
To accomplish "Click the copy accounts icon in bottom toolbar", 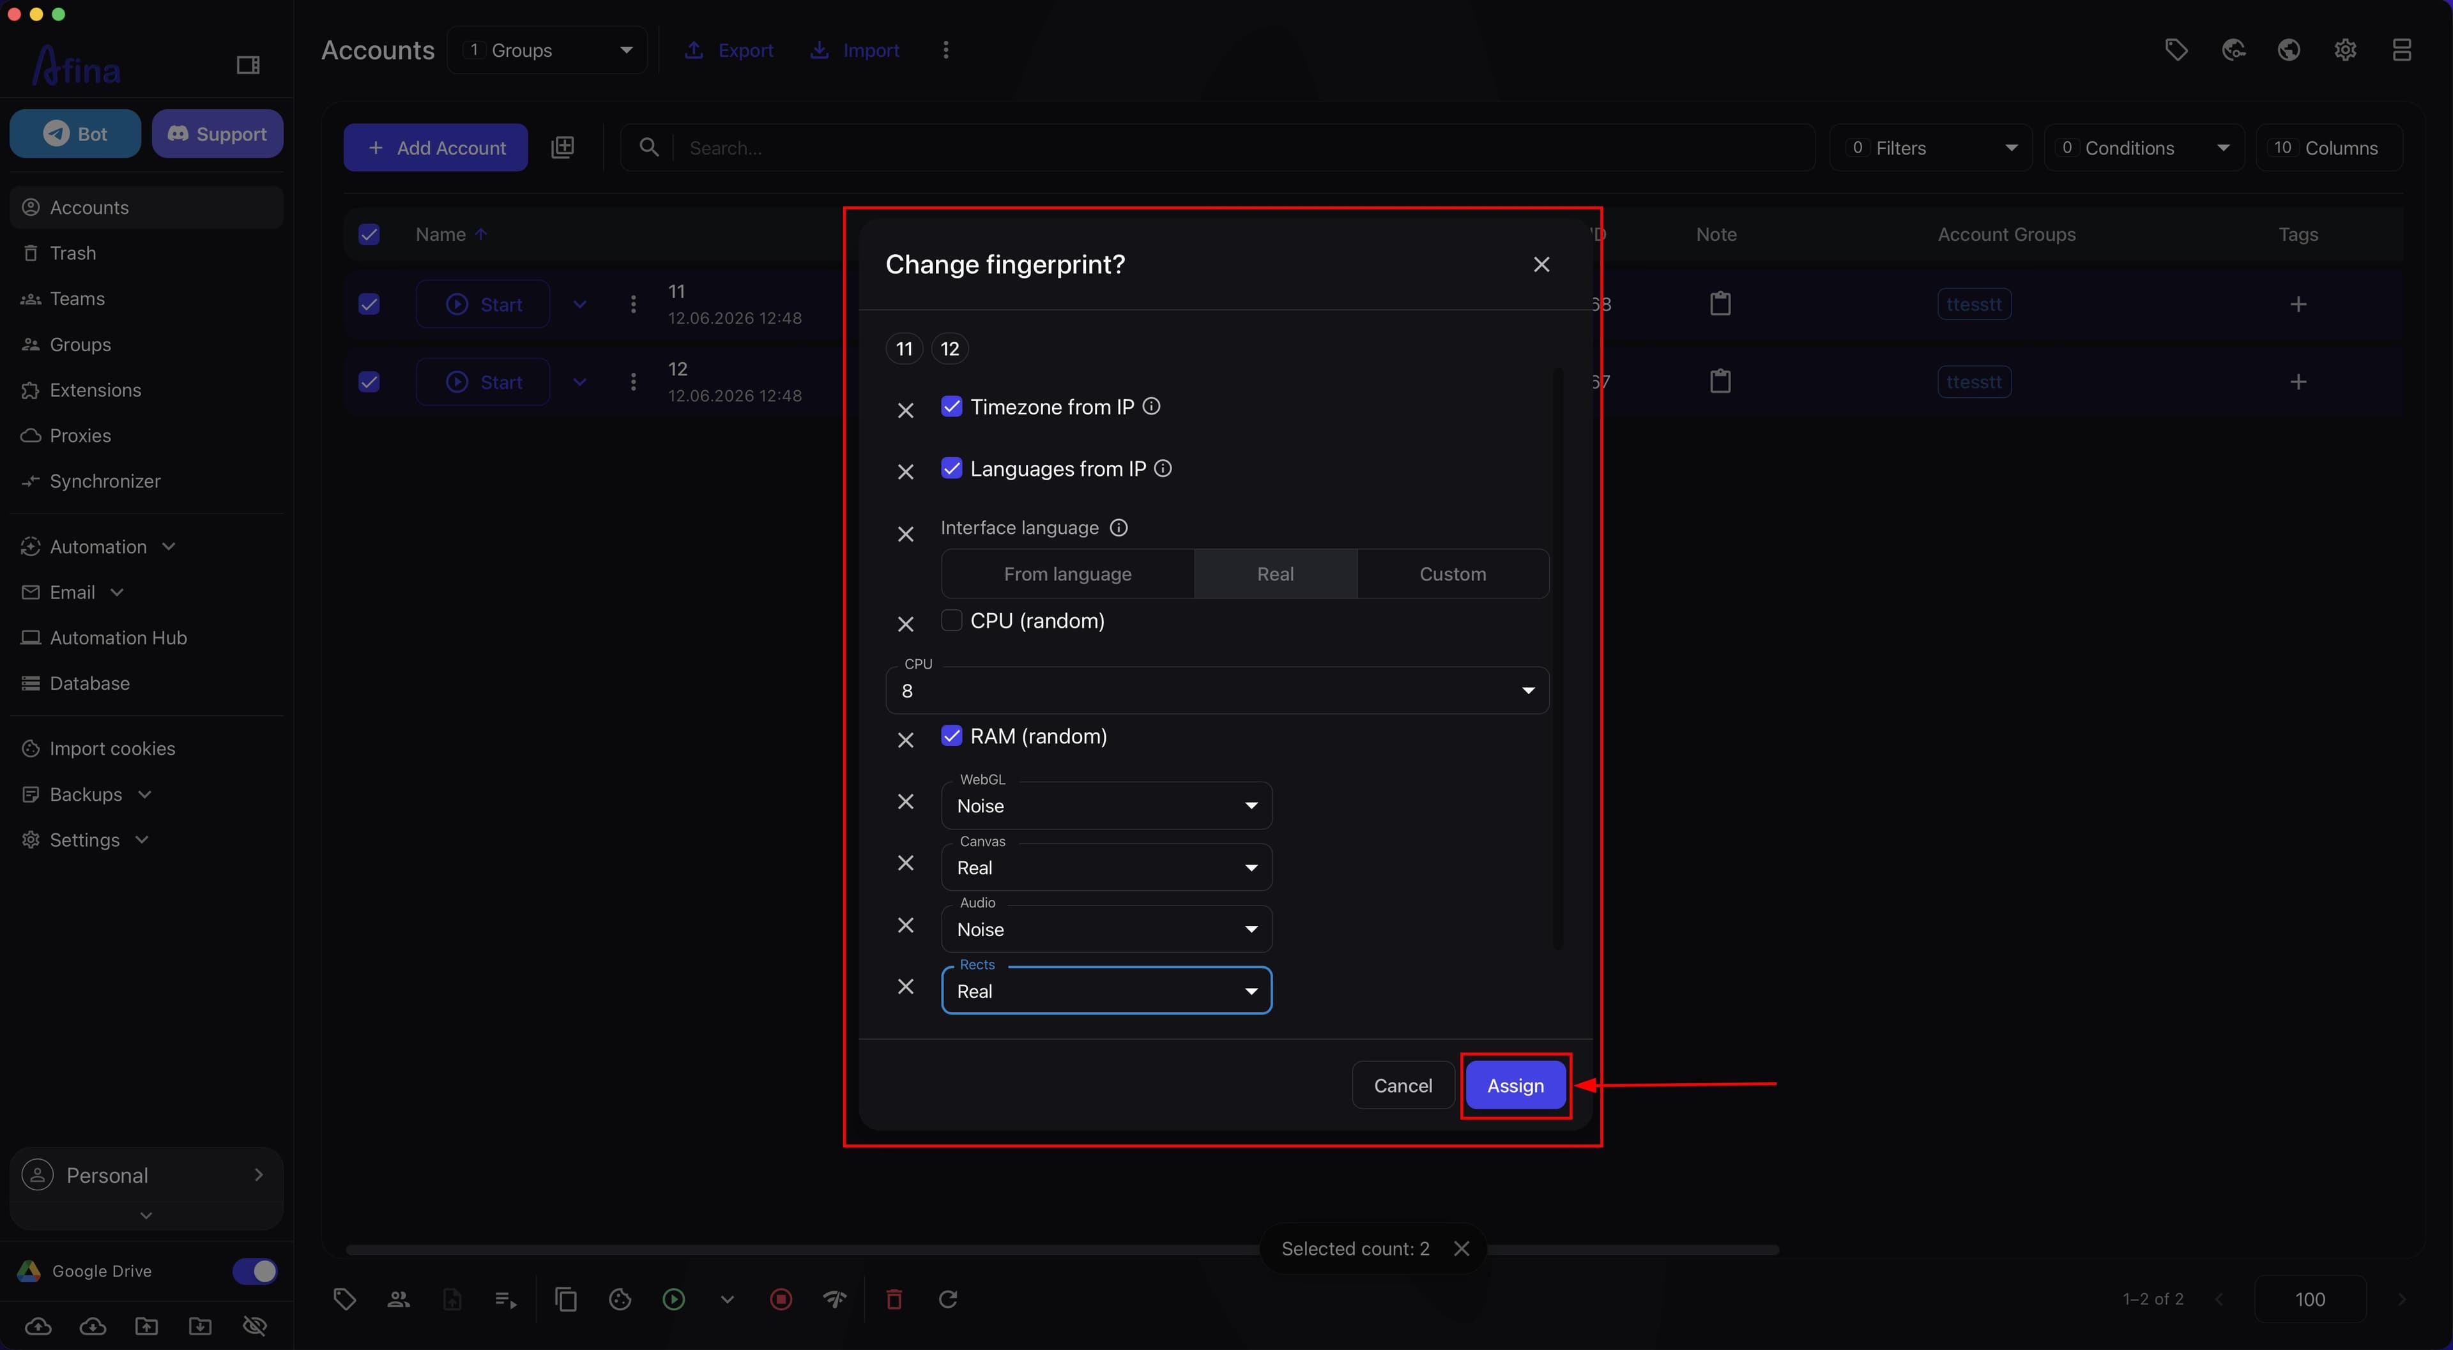I will coord(565,1298).
